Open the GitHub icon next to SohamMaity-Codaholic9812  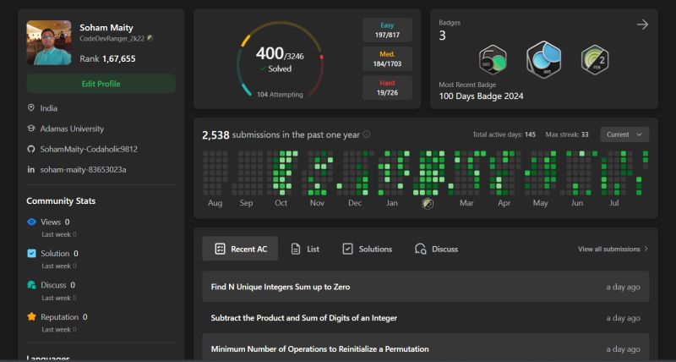coord(31,149)
